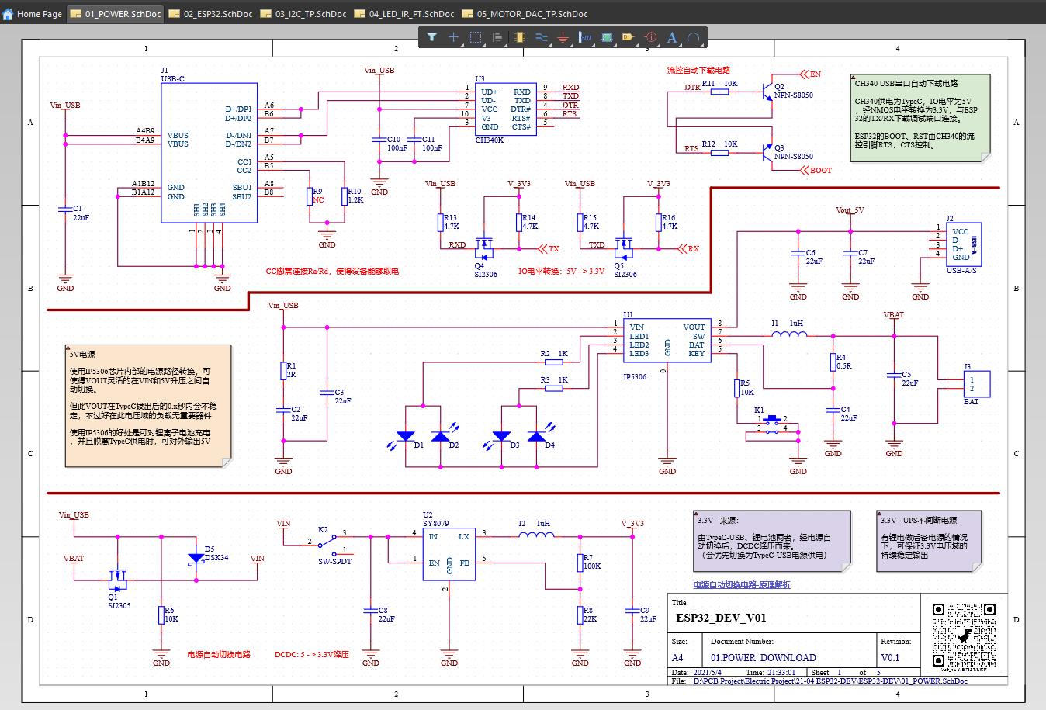The image size is (1046, 710).
Task: Activate the dashed rectangle selection tool
Action: 476,36
